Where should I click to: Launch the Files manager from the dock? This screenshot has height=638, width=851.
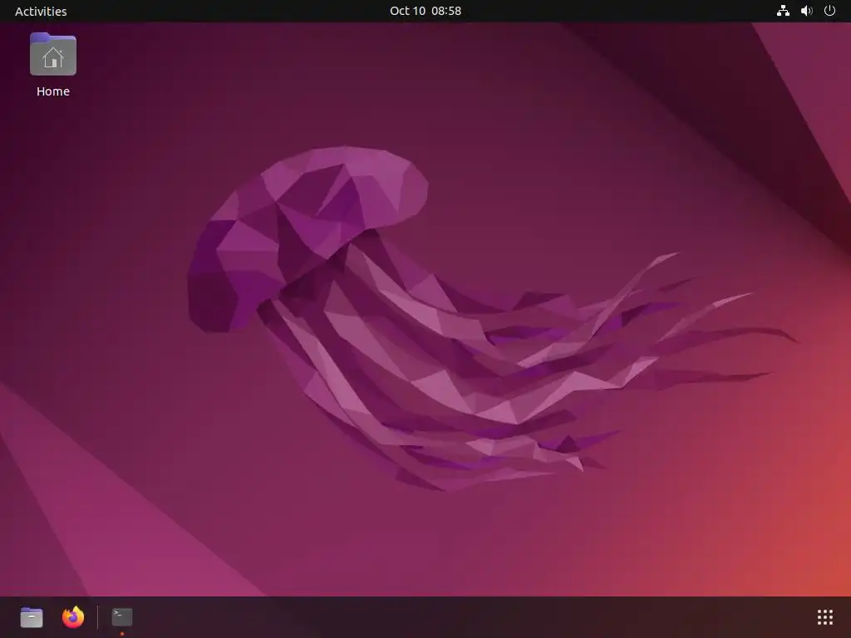32,617
